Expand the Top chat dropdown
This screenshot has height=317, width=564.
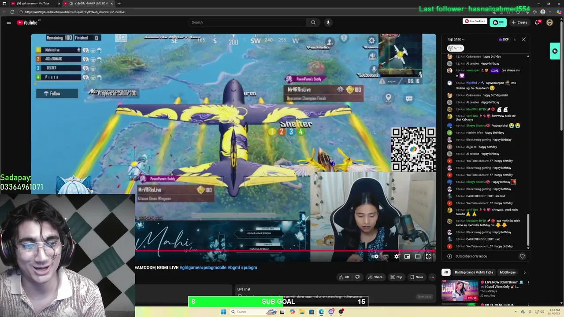pos(456,40)
